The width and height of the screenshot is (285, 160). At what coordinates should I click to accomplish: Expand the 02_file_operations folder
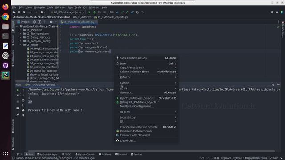20,34
